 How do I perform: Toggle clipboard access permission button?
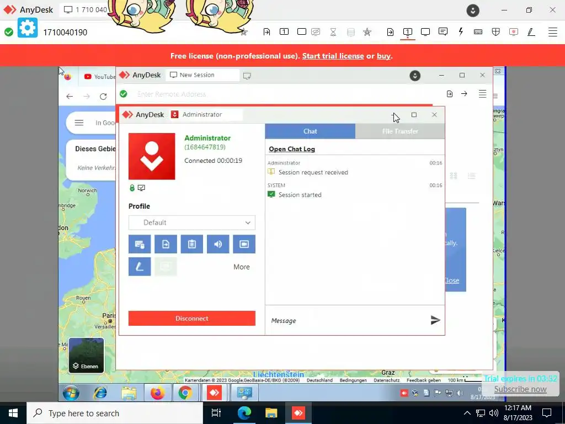(191, 244)
